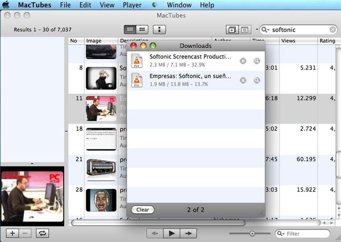
Task: Minimize the Downloads window
Action: (x=143, y=46)
